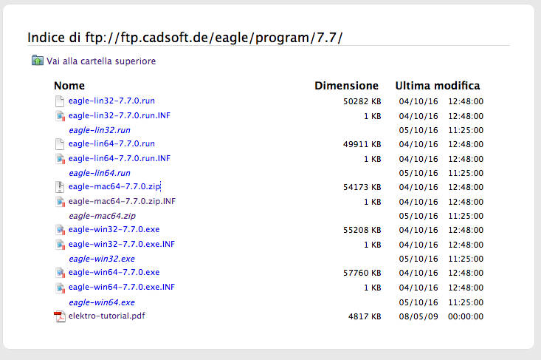Click zip archive icon beside eagle-mac64-7.7.0.zip
Image resolution: width=541 pixels, height=360 pixels.
60,187
